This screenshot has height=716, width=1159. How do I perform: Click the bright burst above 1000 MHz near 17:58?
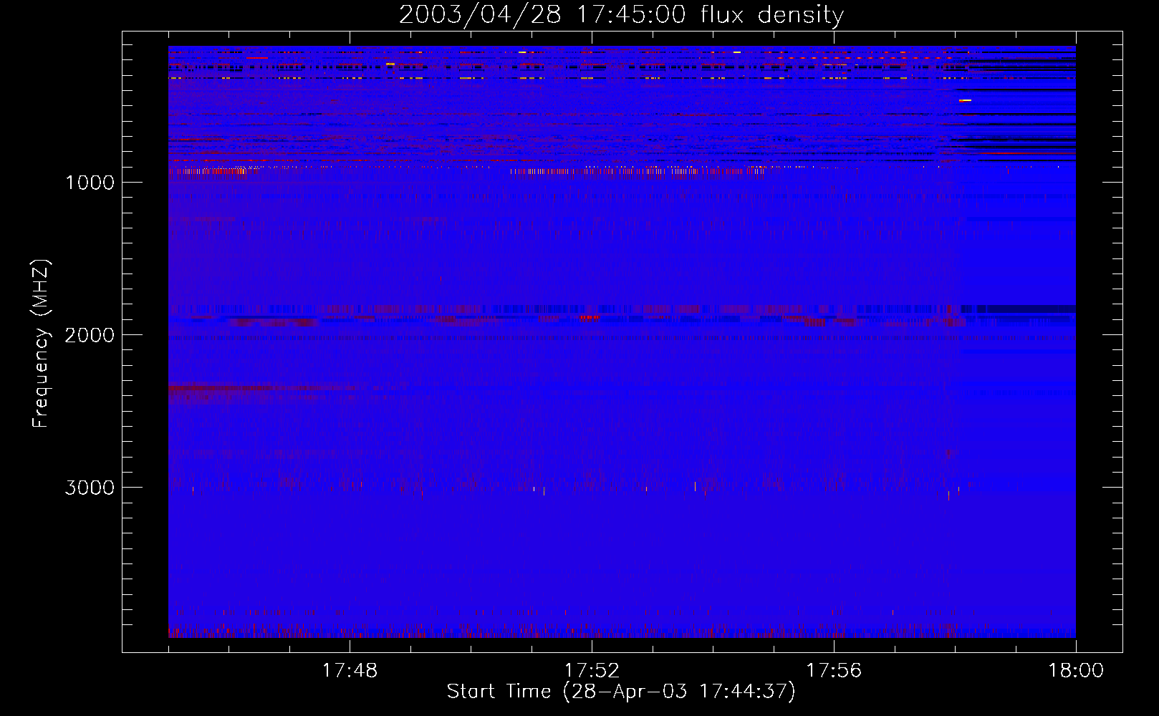965,101
